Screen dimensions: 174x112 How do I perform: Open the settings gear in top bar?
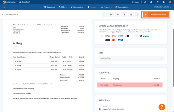pos(151,2)
